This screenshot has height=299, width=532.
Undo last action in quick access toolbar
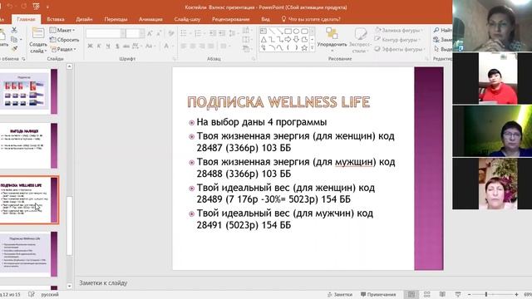point(10,7)
